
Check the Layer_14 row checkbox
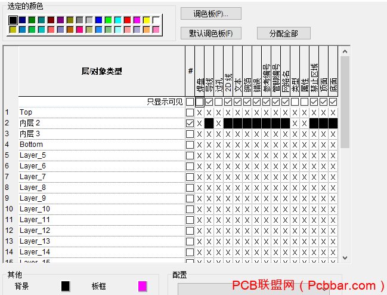[x=190, y=252]
